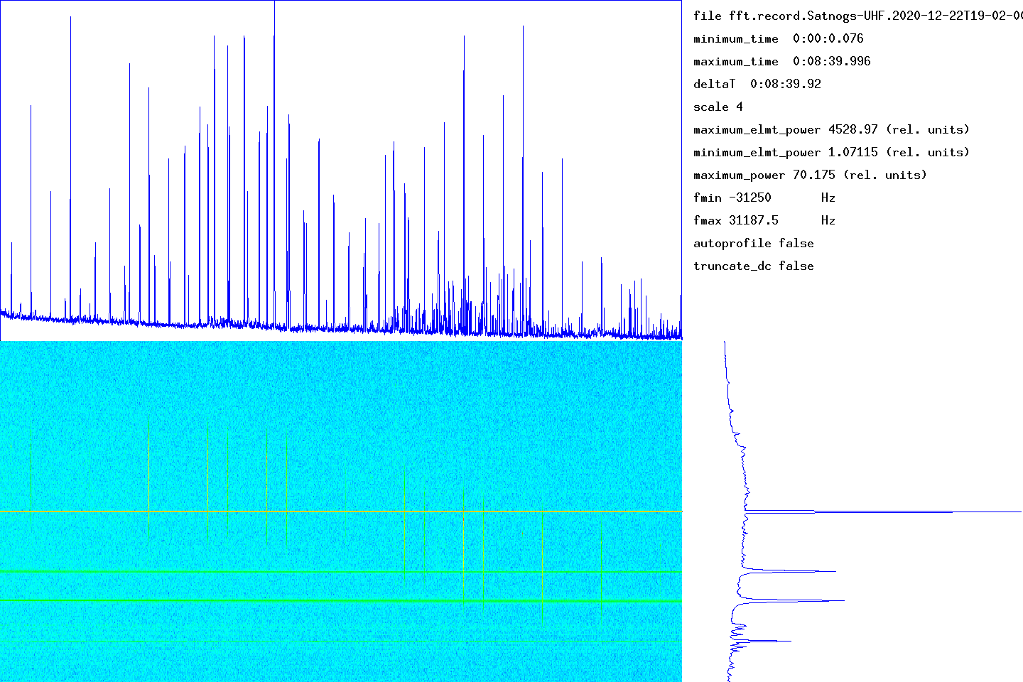Click the upper green horizontal line in the waterfall
Screen dimensions: 1023x682
341,571
